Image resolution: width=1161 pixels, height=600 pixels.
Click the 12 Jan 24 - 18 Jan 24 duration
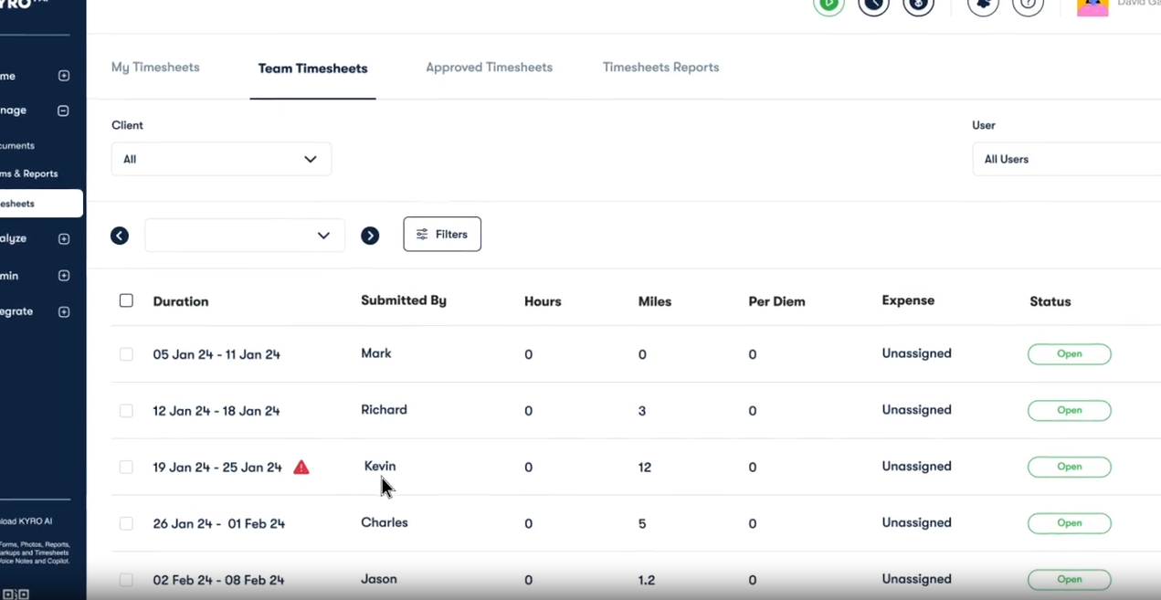216,411
